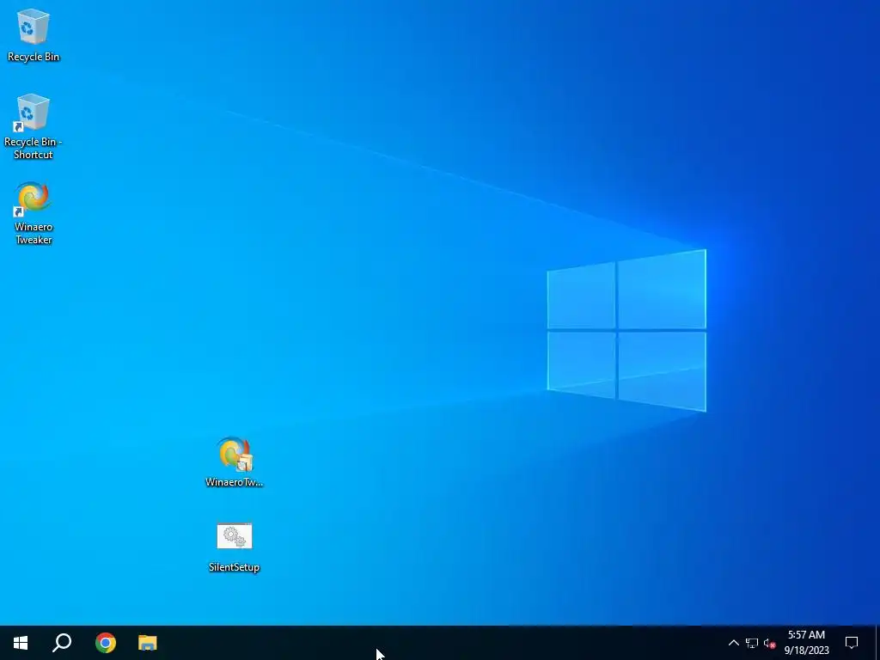The height and width of the screenshot is (660, 880).
Task: Select the Recycle Bin - Shortcut icon
Action: pyautogui.click(x=34, y=126)
